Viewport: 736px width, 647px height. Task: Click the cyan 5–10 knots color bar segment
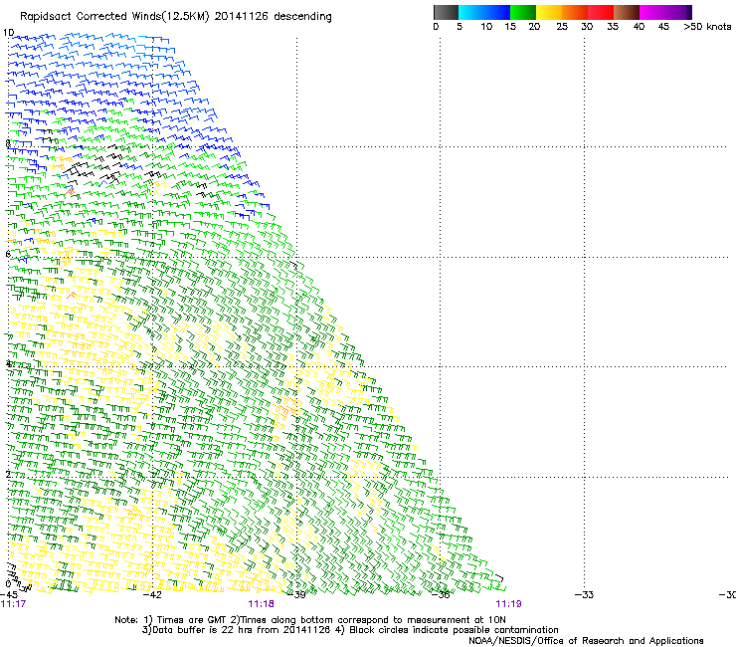coord(471,12)
